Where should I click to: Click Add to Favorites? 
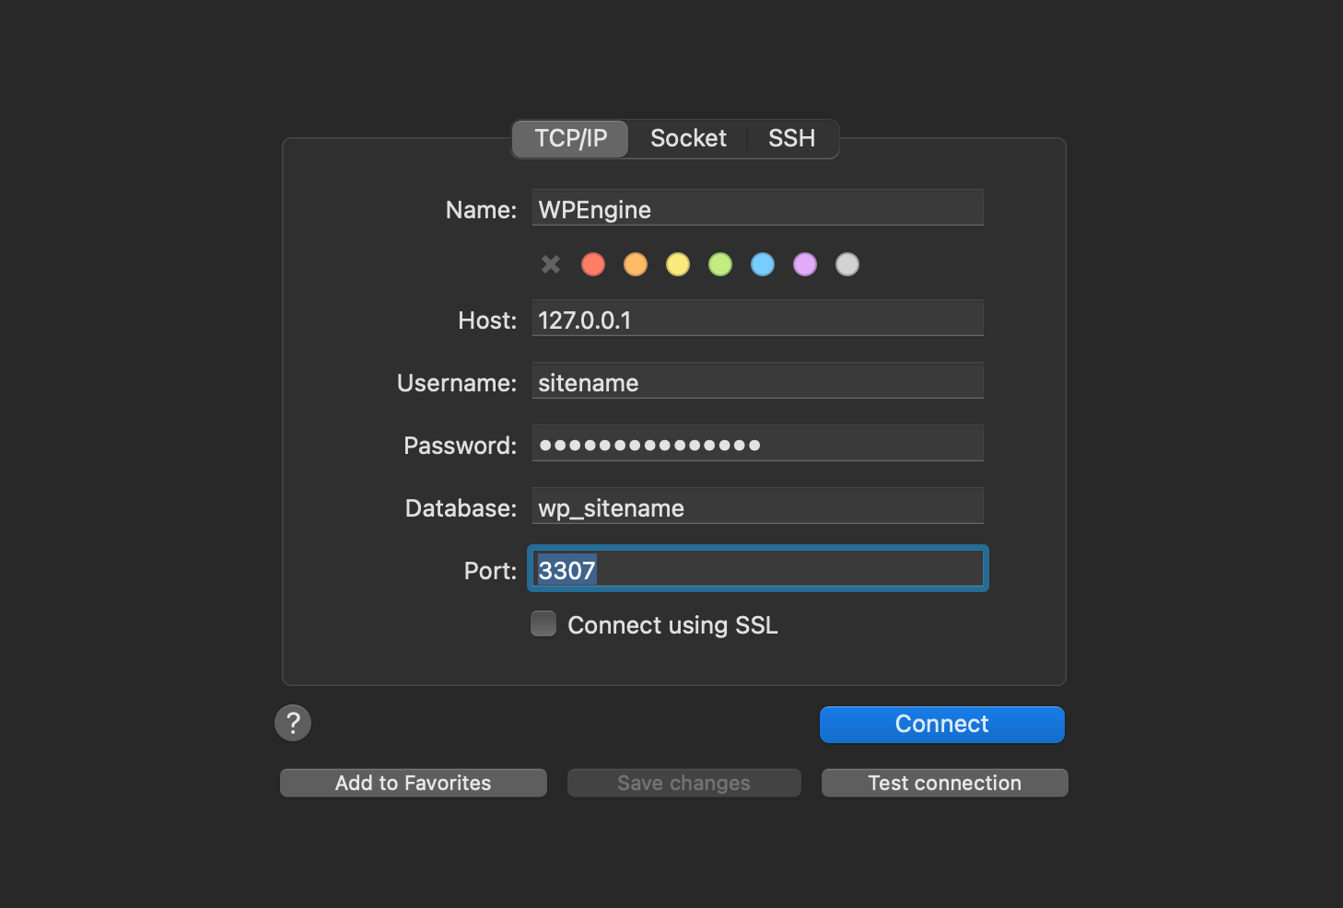412,782
